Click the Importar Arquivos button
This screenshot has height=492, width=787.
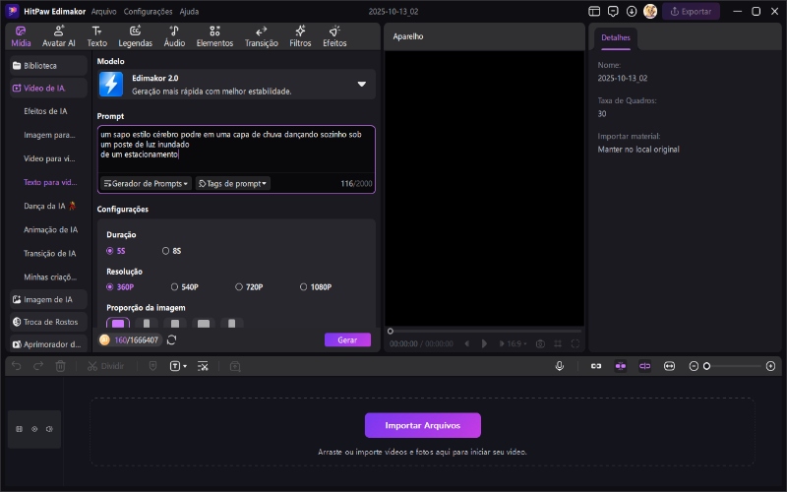(x=422, y=425)
